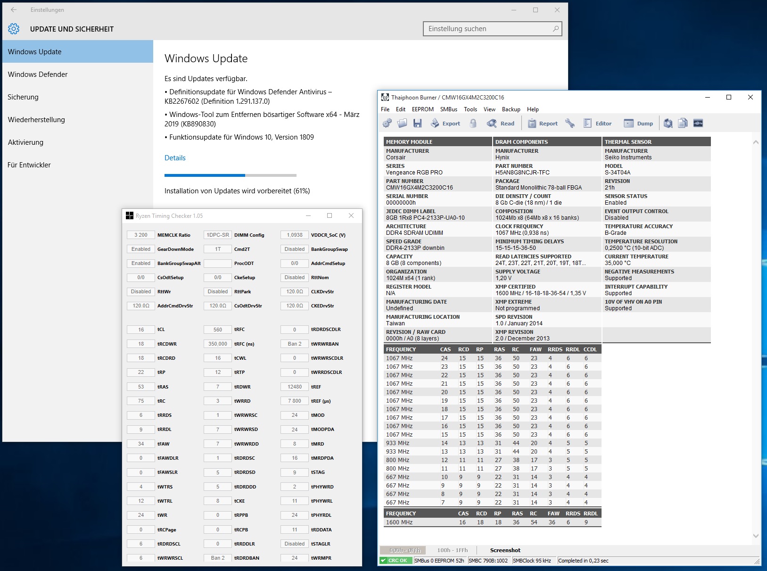The width and height of the screenshot is (767, 571).
Task: Click the tREF value field showing 12480
Action: pos(295,387)
